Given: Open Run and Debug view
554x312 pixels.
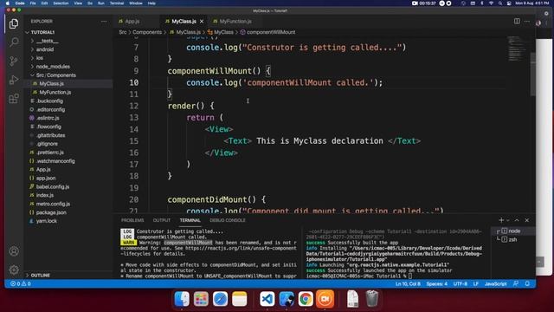Looking at the screenshot, I should tap(14, 80).
